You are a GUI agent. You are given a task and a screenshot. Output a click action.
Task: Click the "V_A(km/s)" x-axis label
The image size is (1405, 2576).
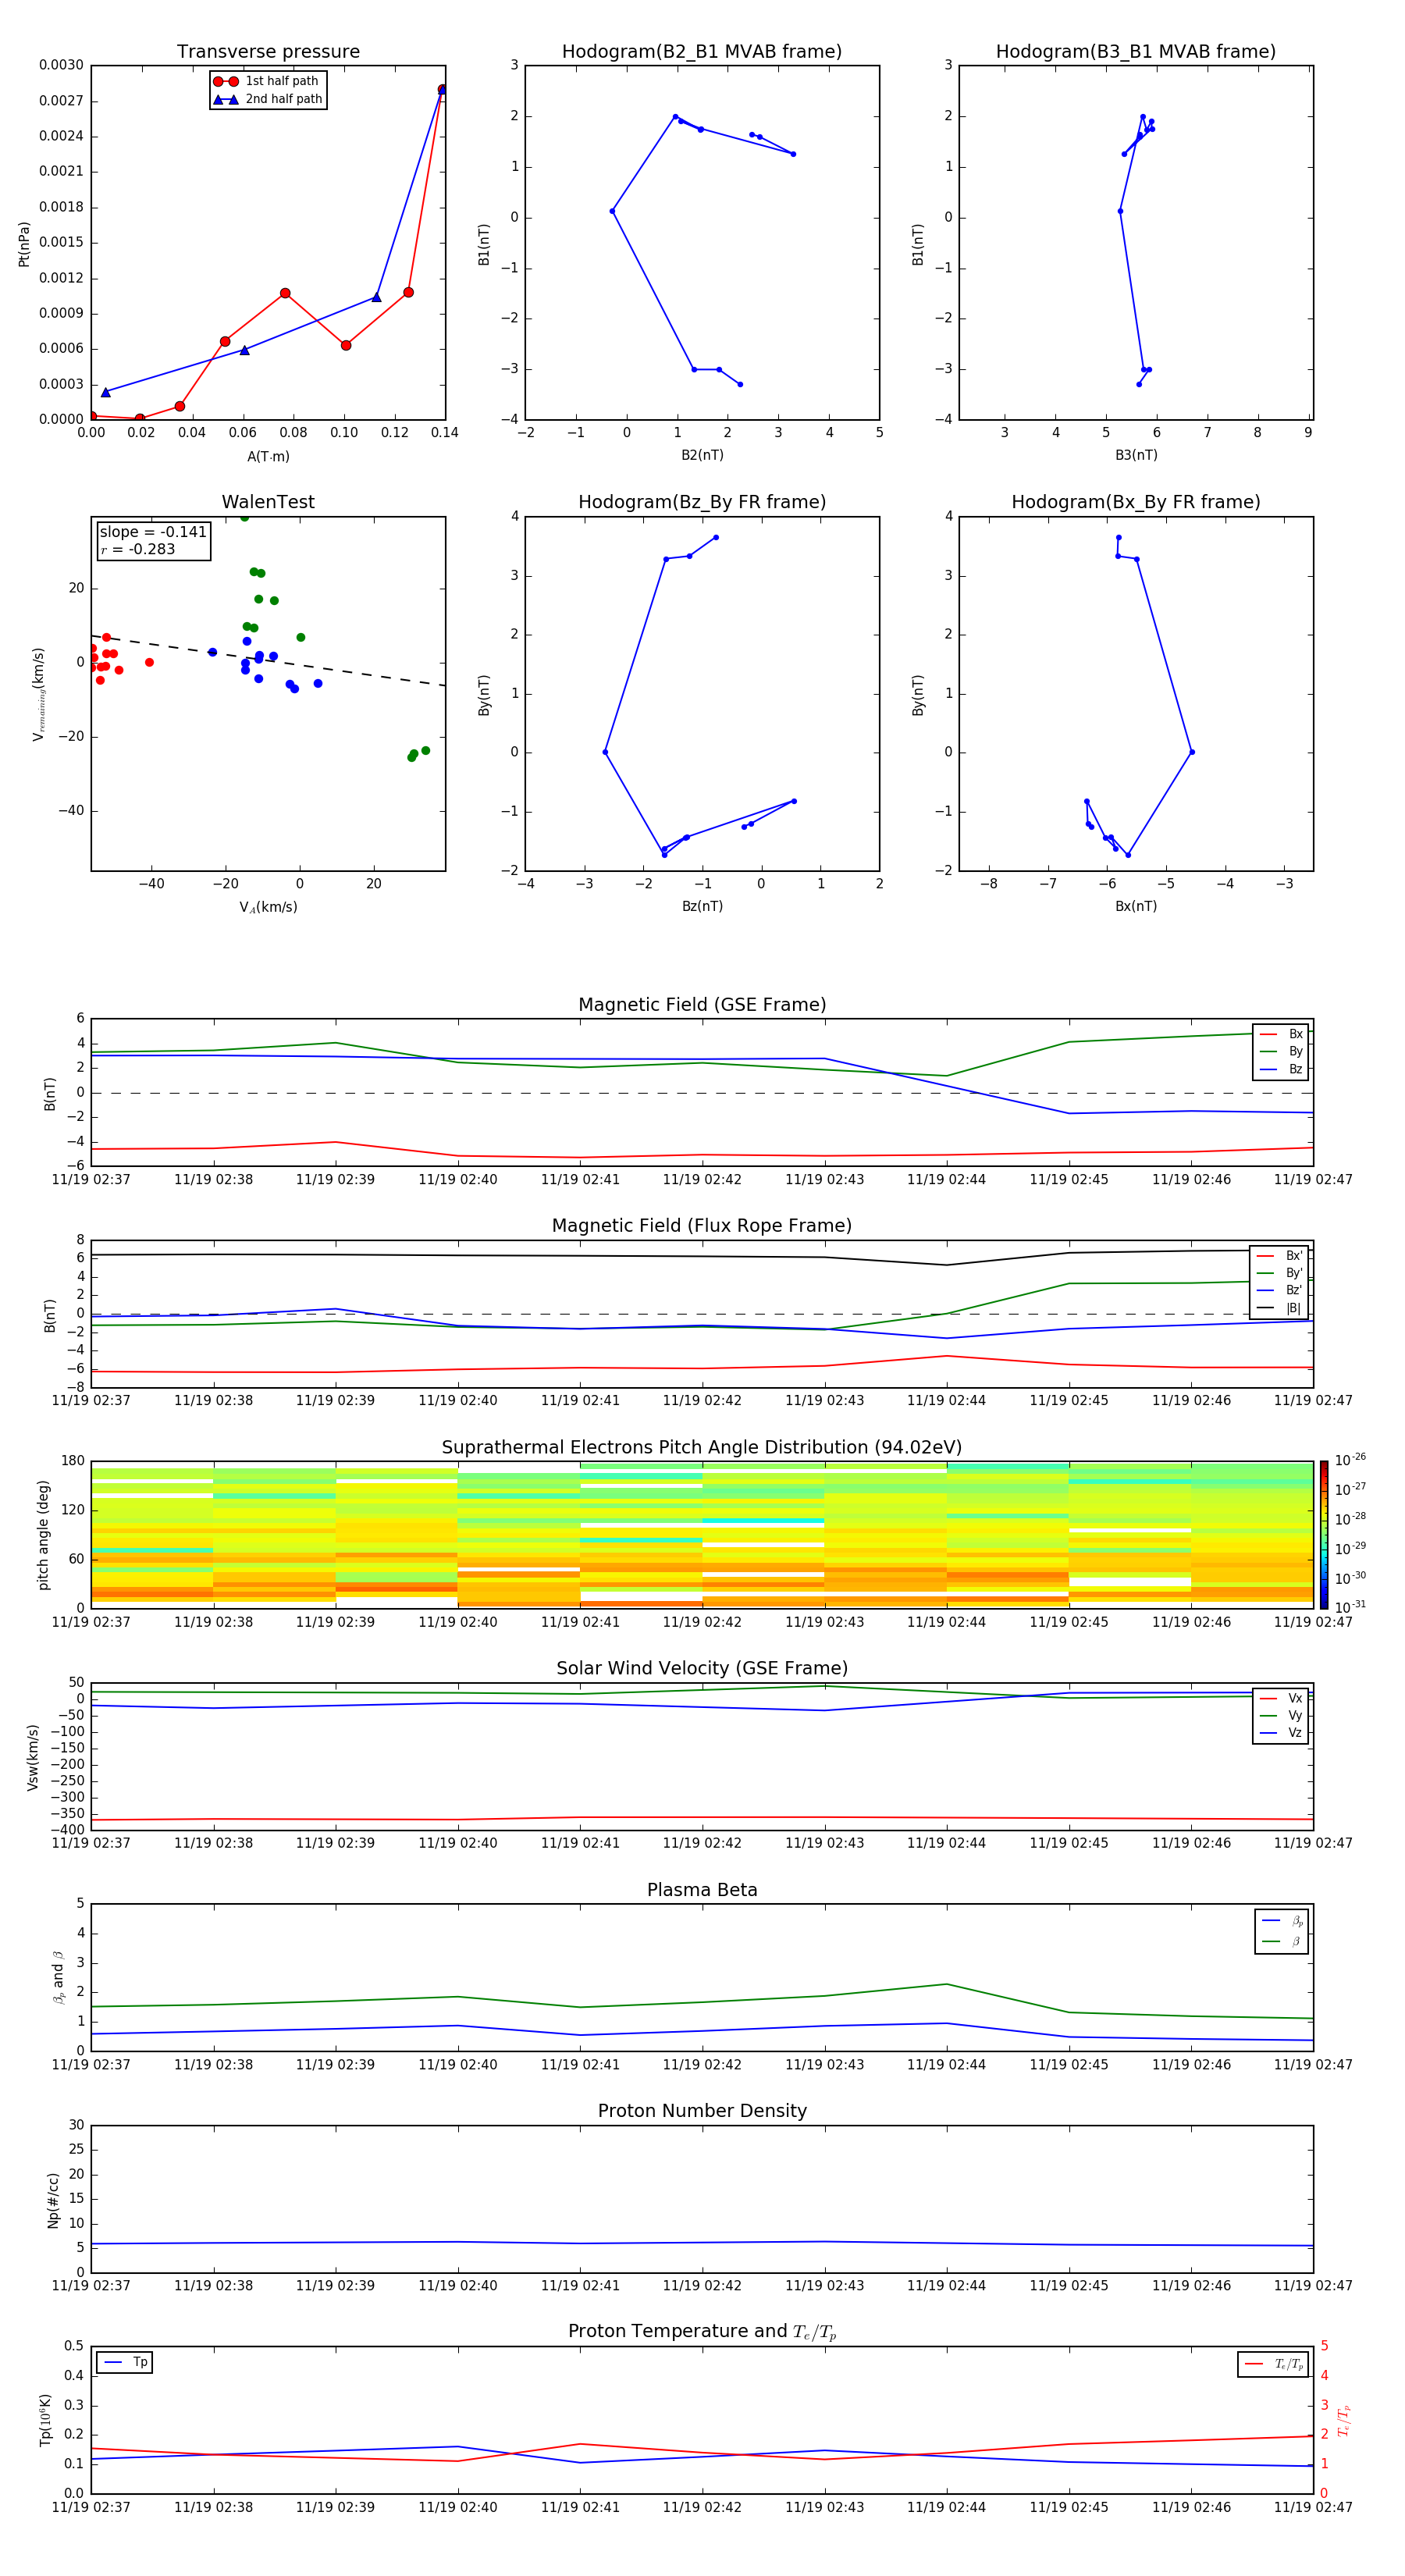point(268,907)
